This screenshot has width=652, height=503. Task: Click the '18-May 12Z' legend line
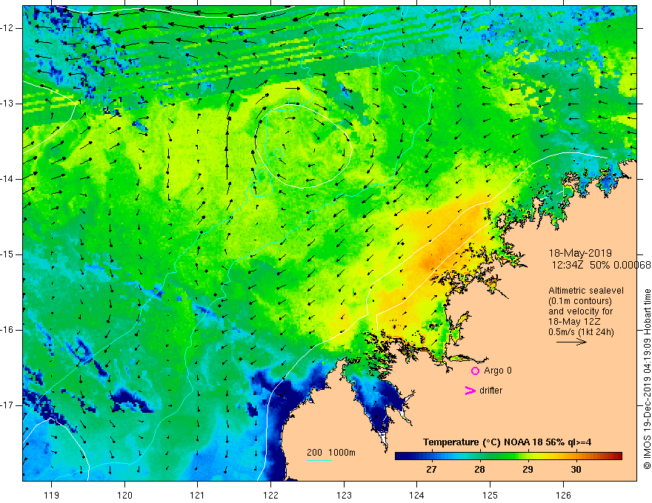573,322
